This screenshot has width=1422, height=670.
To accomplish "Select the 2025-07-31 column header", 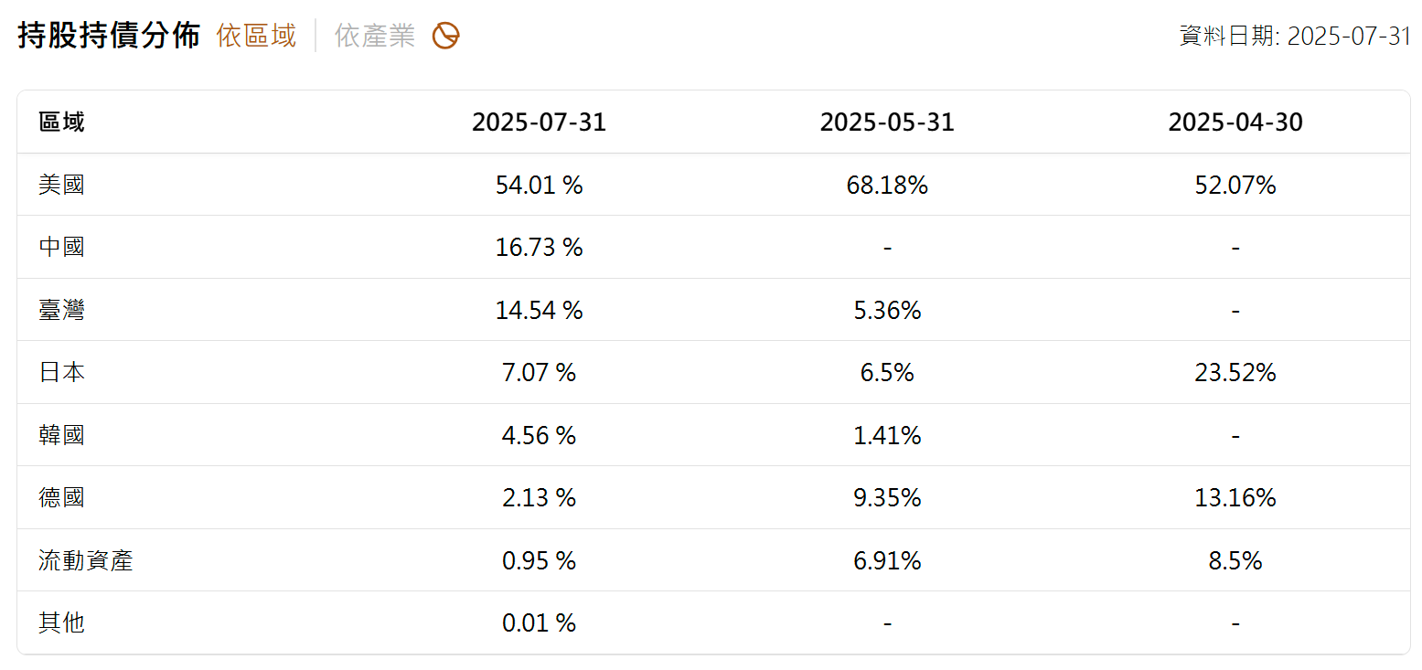I will click(x=539, y=122).
